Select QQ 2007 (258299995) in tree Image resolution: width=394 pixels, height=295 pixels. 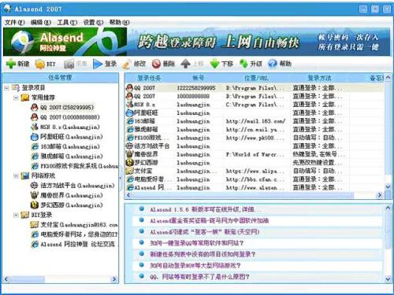(x=67, y=107)
